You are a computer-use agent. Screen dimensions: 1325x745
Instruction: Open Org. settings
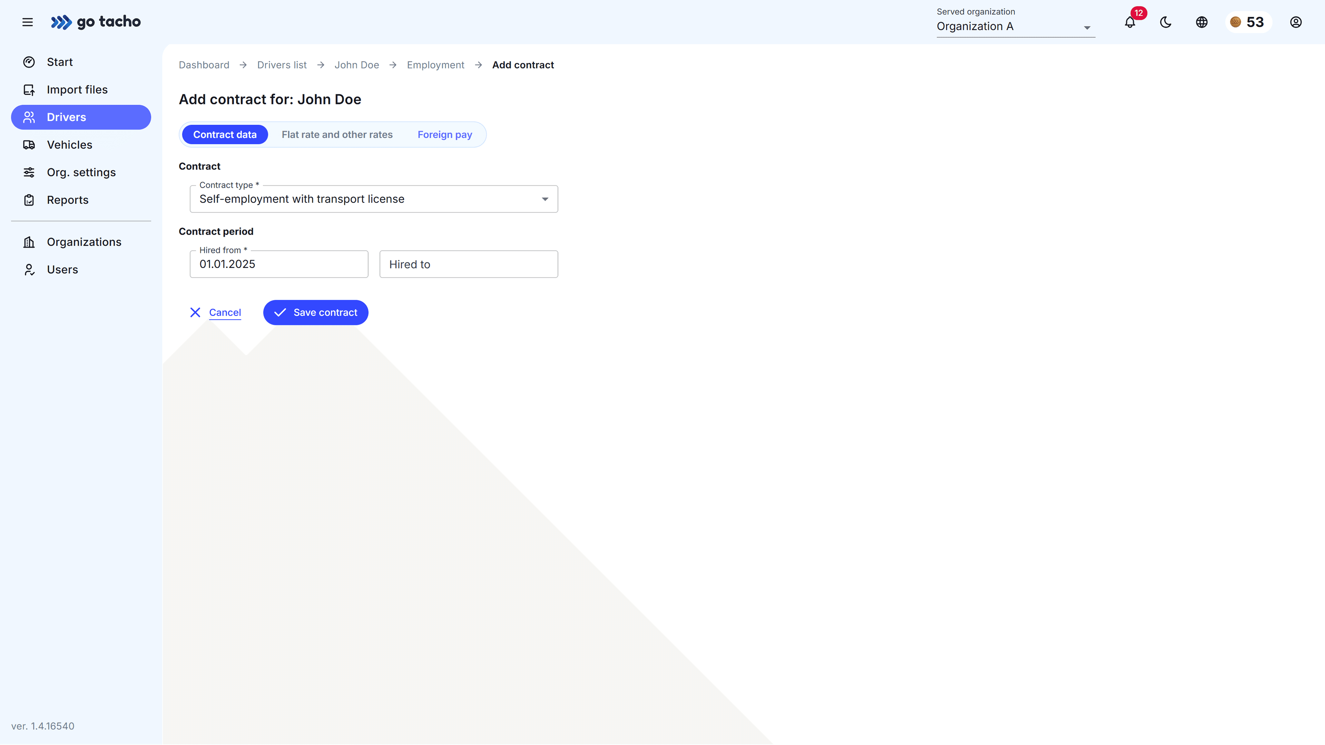(x=81, y=172)
